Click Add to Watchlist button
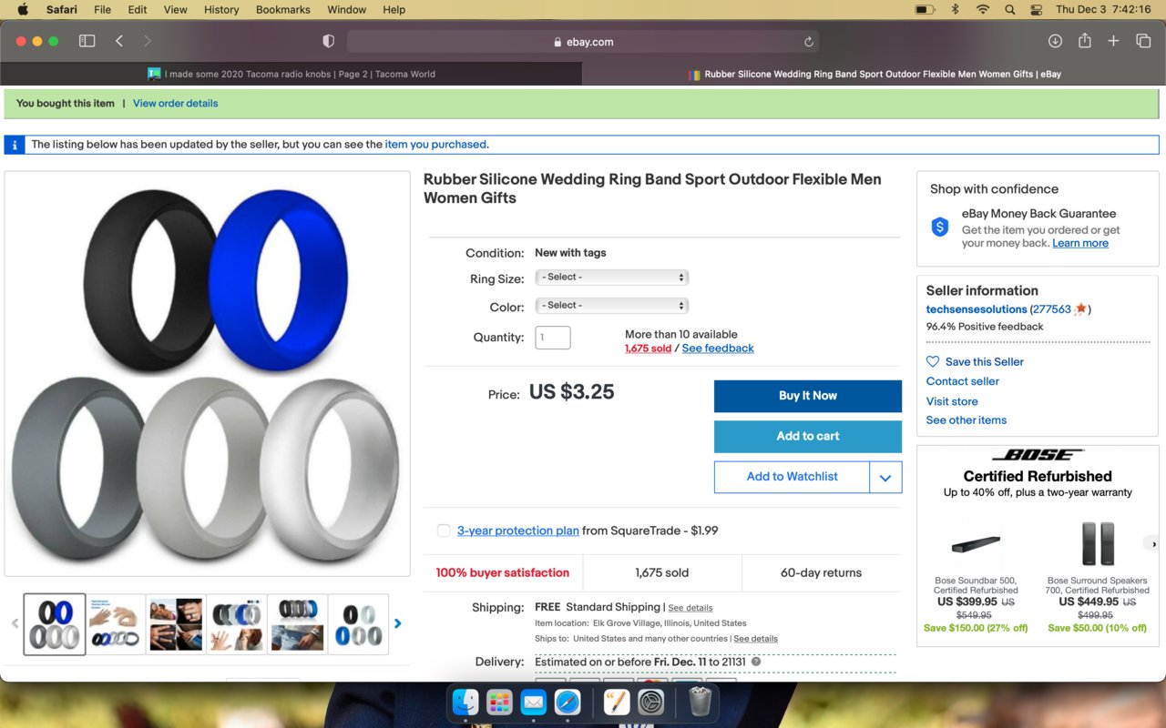 (792, 477)
